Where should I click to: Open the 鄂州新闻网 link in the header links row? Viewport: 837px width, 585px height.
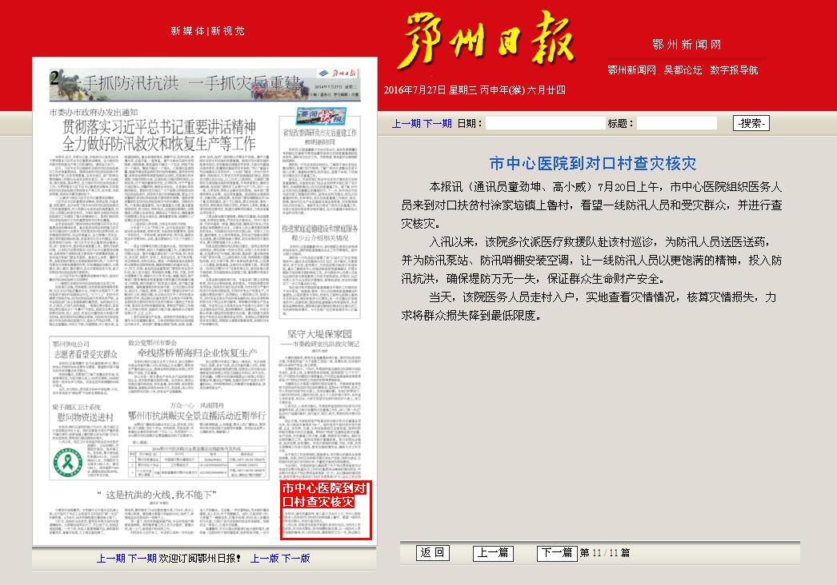coord(631,70)
